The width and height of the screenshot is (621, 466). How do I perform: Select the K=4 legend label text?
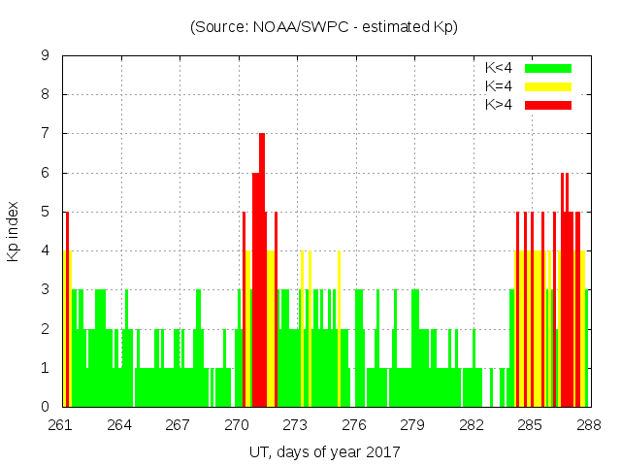pyautogui.click(x=499, y=86)
